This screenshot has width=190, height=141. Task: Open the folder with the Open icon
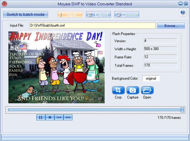pyautogui.click(x=147, y=90)
